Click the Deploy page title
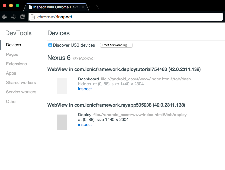Screen dimensions: 225x170 pos(85,115)
